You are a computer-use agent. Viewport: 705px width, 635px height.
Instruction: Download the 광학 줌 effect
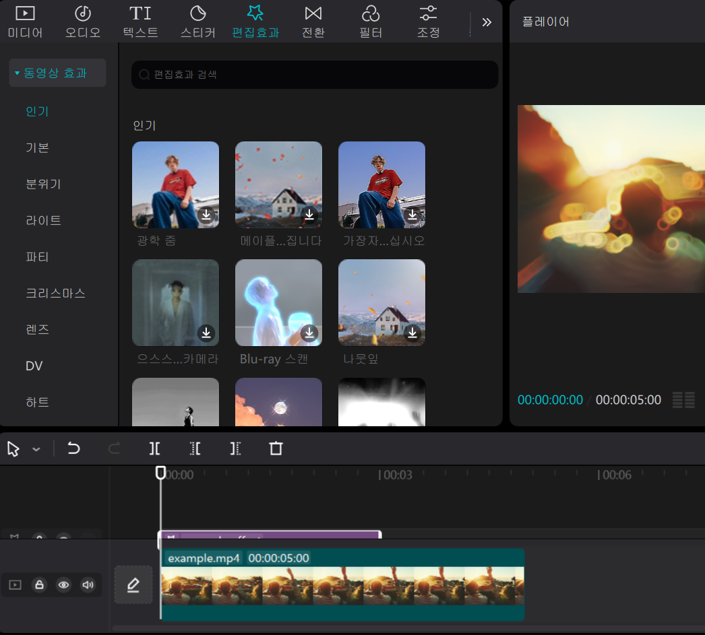(206, 215)
